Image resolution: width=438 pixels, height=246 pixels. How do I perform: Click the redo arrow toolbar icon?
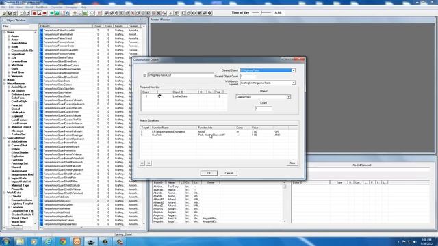[27, 13]
